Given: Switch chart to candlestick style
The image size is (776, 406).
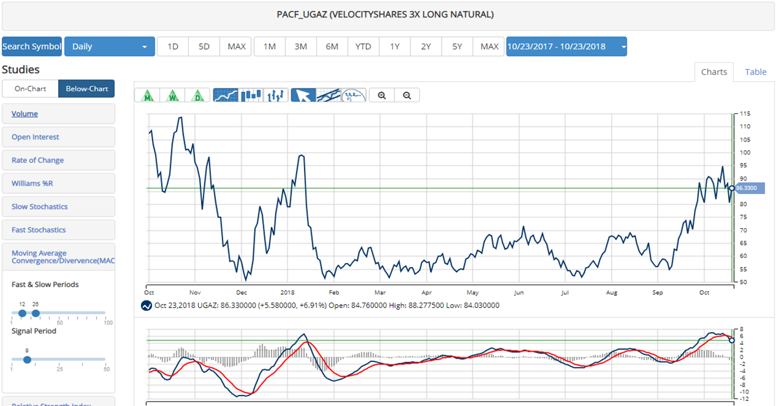Looking at the screenshot, I should [250, 94].
